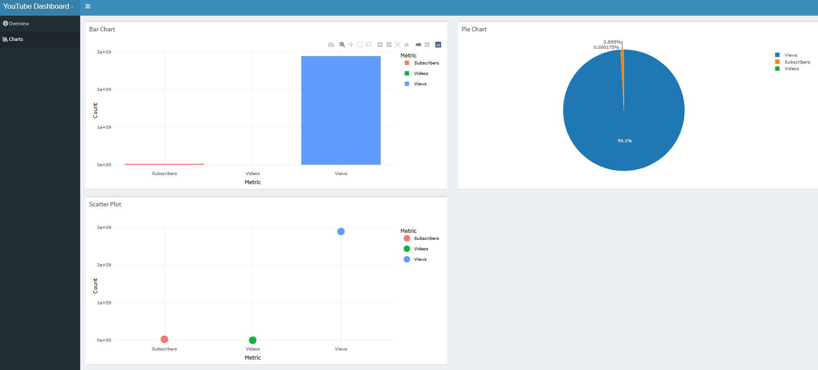
Task: Select the Pan tool in bar chart modebar
Action: point(351,44)
